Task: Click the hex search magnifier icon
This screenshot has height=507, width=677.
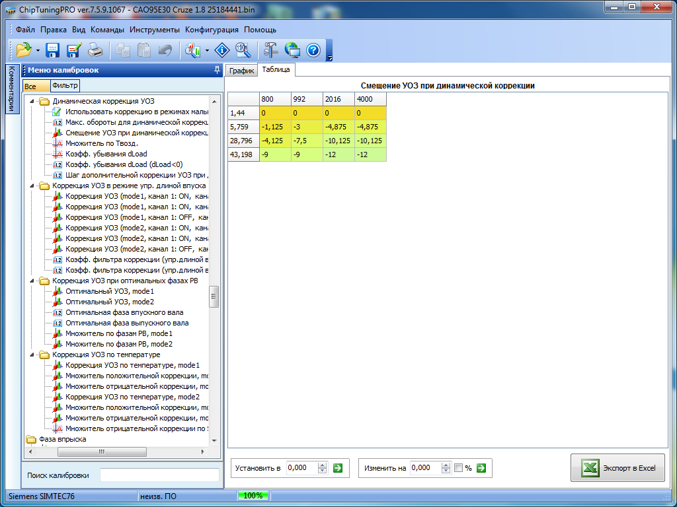Action: (243, 50)
